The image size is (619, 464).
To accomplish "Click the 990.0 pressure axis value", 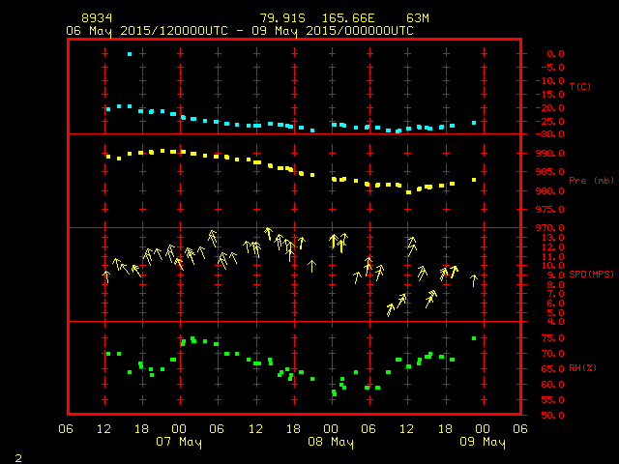I will pyautogui.click(x=550, y=153).
